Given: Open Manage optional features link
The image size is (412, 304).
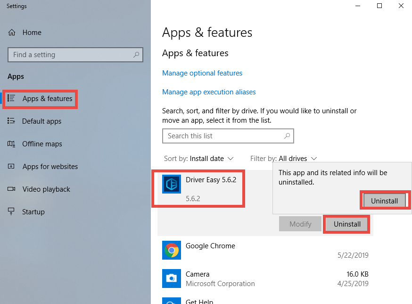Looking at the screenshot, I should coord(202,73).
